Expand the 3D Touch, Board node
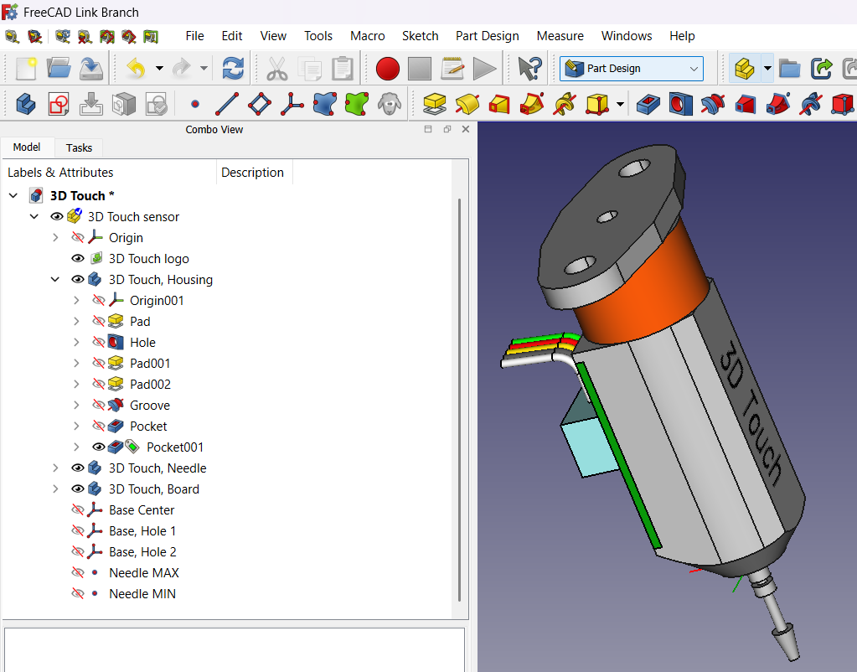857x672 pixels. pos(55,488)
